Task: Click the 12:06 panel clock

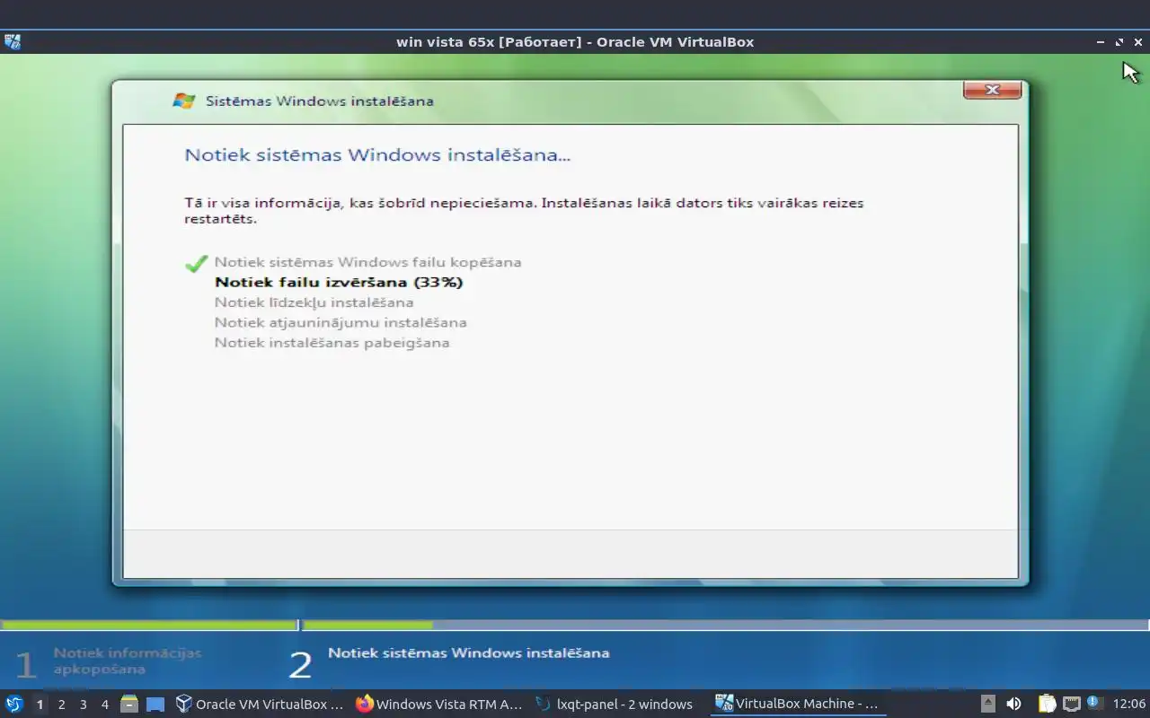Action: coord(1129,704)
